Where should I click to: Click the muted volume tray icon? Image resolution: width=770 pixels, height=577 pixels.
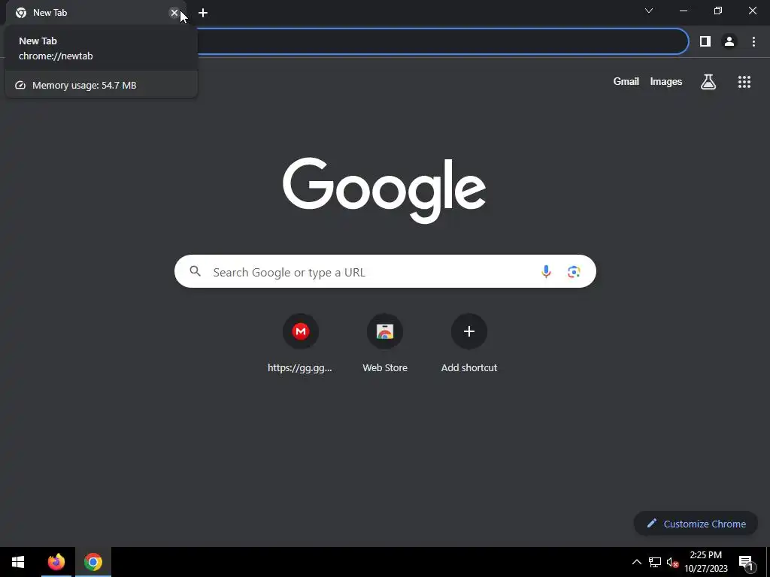(672, 562)
